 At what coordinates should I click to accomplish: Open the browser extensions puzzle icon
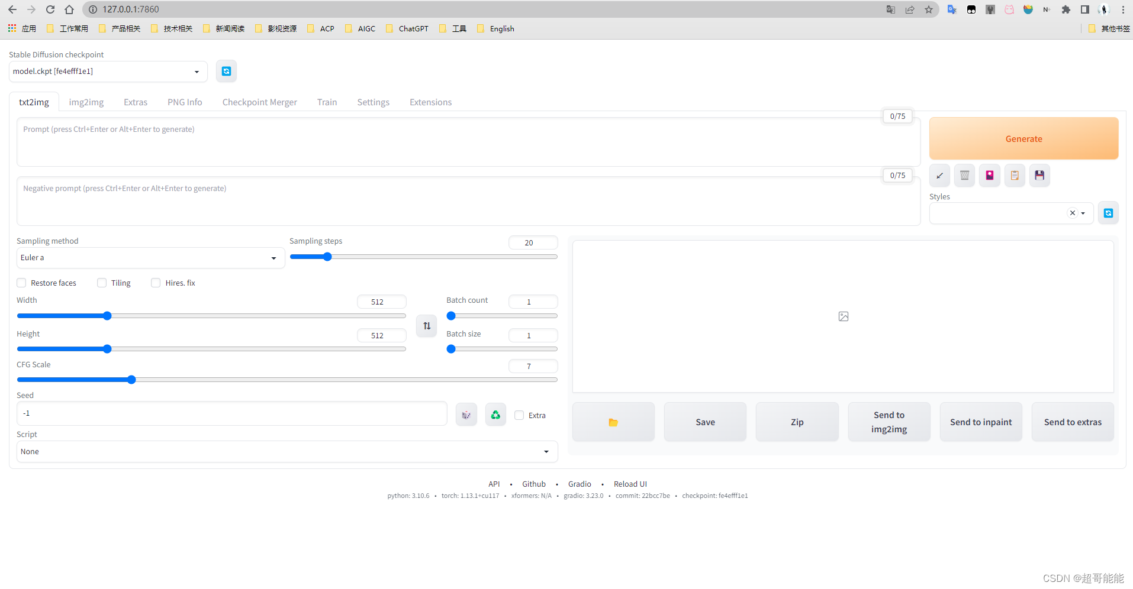[x=1066, y=9]
